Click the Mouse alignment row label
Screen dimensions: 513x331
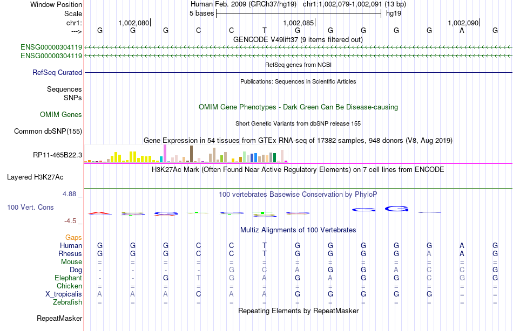pyautogui.click(x=71, y=262)
